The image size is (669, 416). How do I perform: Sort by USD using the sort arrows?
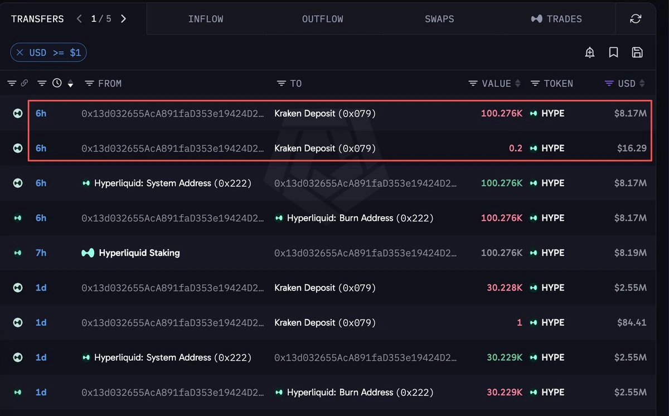point(642,83)
